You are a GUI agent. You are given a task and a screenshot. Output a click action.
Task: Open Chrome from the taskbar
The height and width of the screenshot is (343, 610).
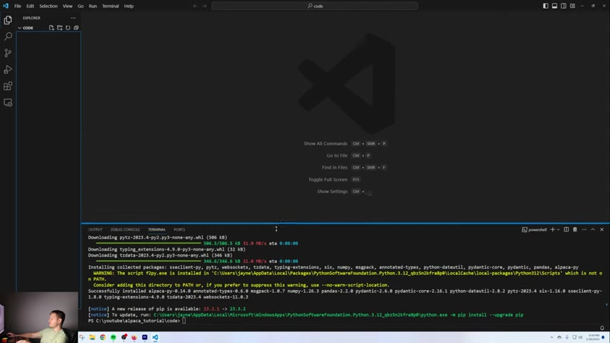tap(103, 337)
